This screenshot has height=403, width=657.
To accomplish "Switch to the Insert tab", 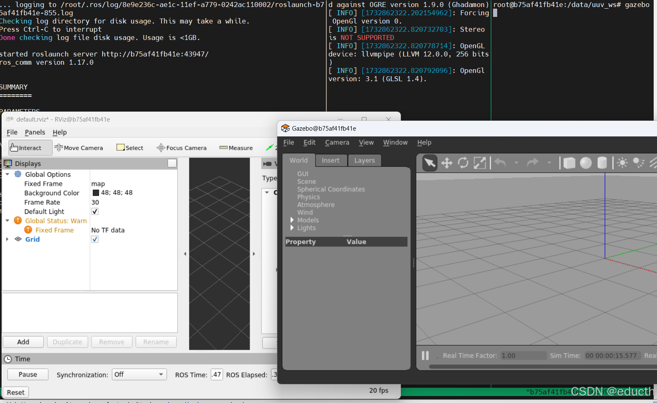I will 330,160.
